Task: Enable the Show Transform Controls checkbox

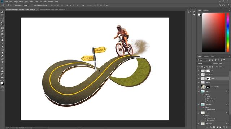Action: [32, 5]
